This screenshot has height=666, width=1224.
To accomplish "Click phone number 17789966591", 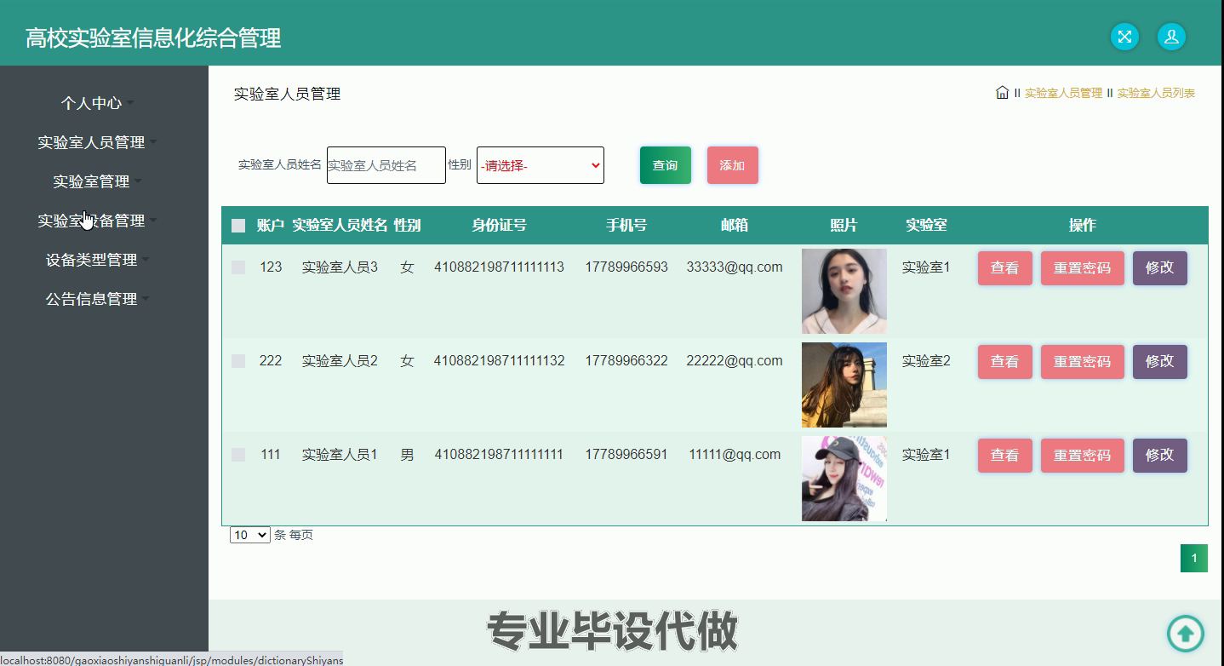I will (626, 455).
